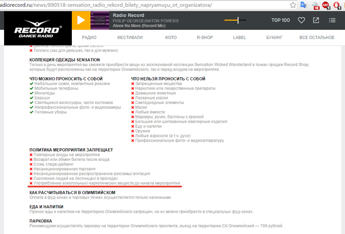
Task: Start radio playback with the play button
Action: point(81,20)
